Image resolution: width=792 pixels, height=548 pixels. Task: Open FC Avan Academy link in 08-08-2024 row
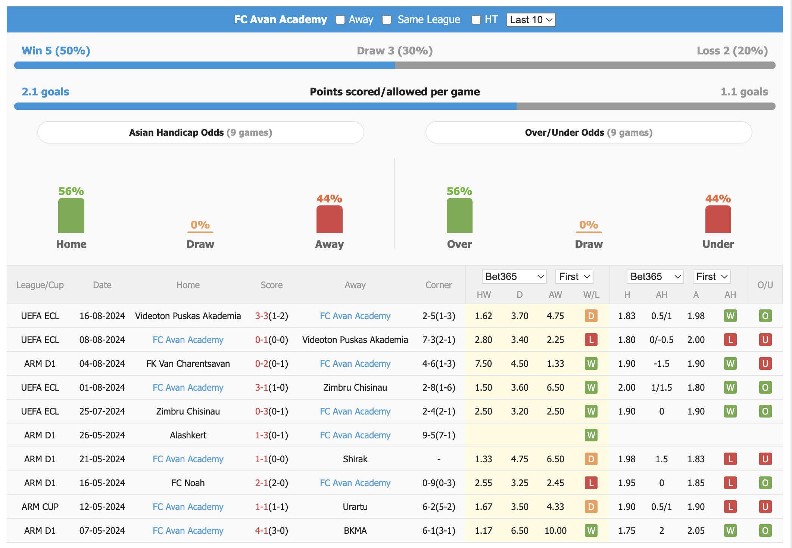pos(188,340)
